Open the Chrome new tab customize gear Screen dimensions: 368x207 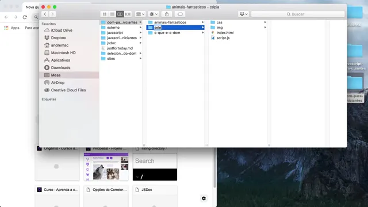[204, 198]
